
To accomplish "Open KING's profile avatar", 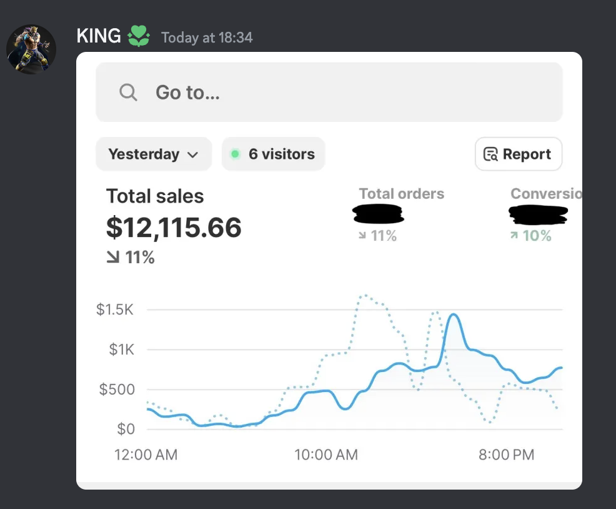I will [31, 49].
